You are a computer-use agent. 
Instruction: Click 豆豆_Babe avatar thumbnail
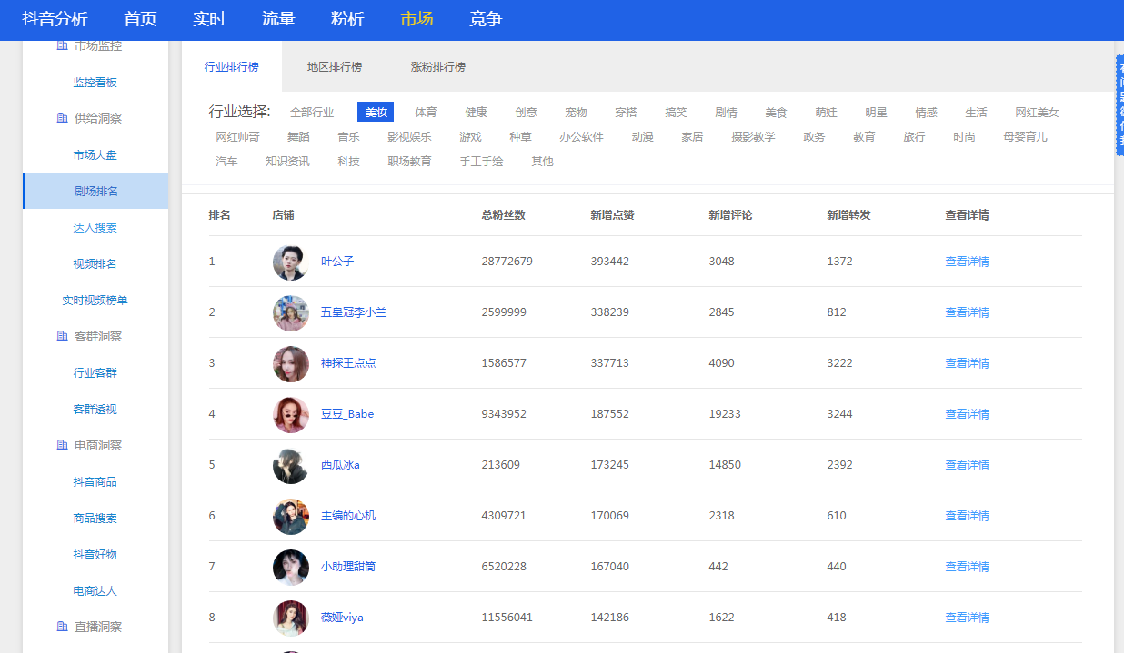(x=291, y=414)
